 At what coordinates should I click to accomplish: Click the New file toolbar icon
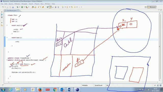3,7
